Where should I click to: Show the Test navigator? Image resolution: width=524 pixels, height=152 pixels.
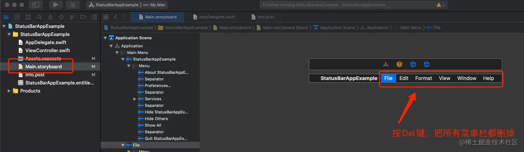pyautogui.click(x=61, y=17)
